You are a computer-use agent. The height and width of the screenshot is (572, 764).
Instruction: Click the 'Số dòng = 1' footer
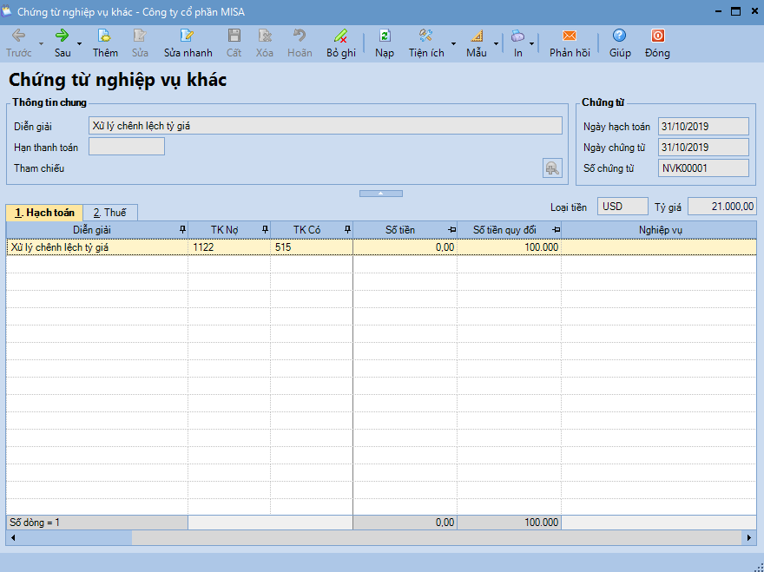(x=97, y=523)
